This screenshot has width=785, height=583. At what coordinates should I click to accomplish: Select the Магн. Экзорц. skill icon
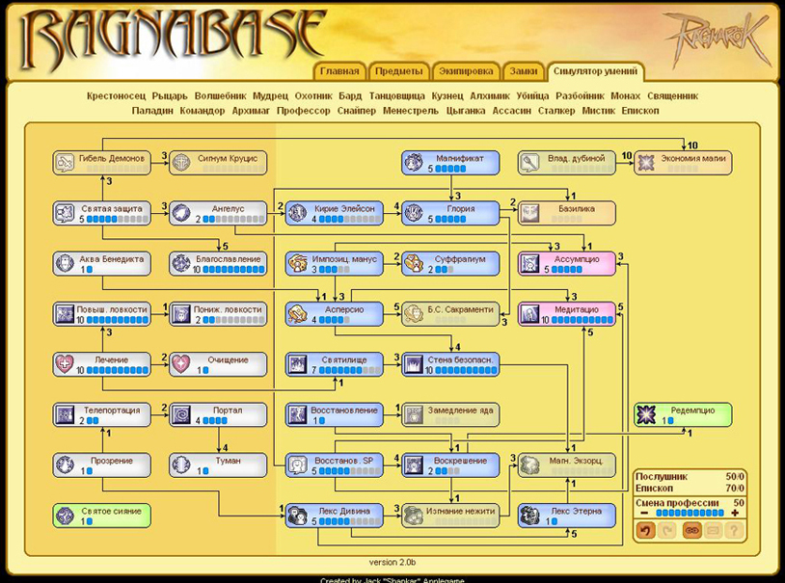click(x=529, y=465)
